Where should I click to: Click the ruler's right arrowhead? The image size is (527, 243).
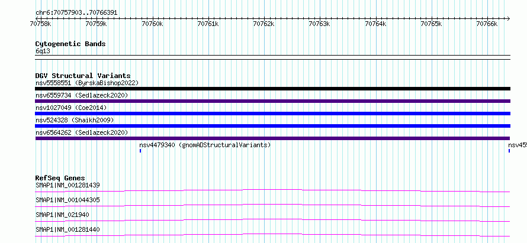pyautogui.click(x=509, y=18)
